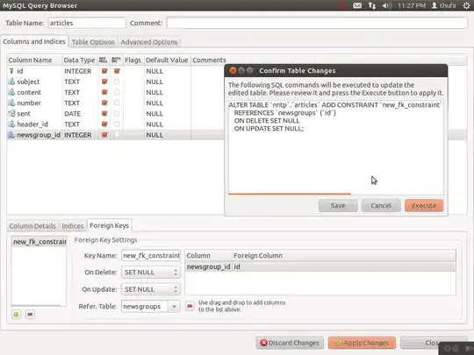Open the thufir user menu

pyautogui.click(x=444, y=5)
